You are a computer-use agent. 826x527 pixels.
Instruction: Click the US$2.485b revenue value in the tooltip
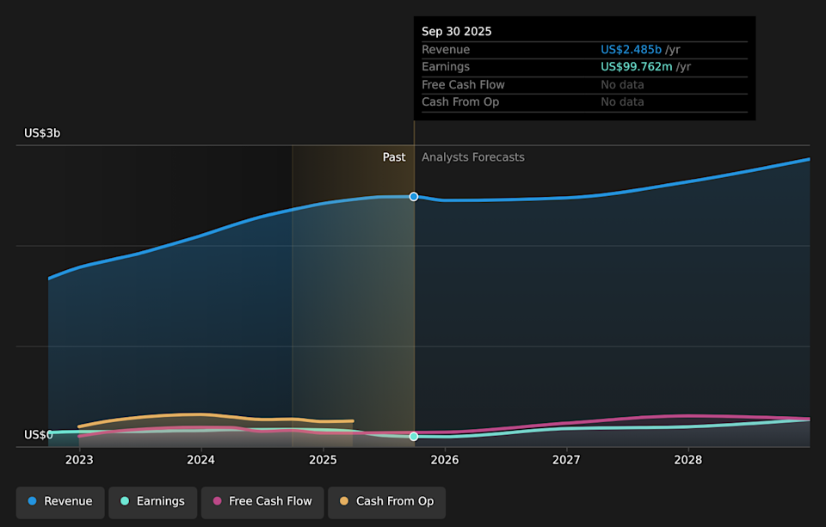click(632, 49)
